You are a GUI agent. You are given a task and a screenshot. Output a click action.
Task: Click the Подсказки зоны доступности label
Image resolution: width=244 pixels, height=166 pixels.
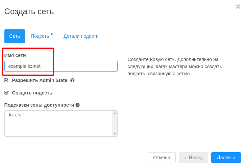39,105
